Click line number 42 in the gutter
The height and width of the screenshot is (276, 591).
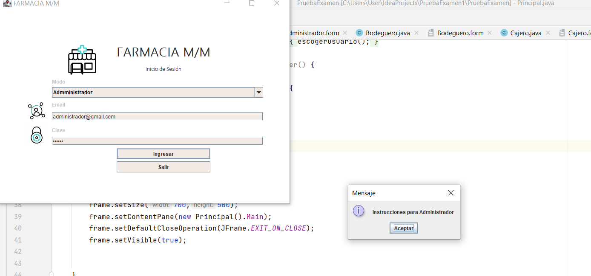[x=17, y=252]
